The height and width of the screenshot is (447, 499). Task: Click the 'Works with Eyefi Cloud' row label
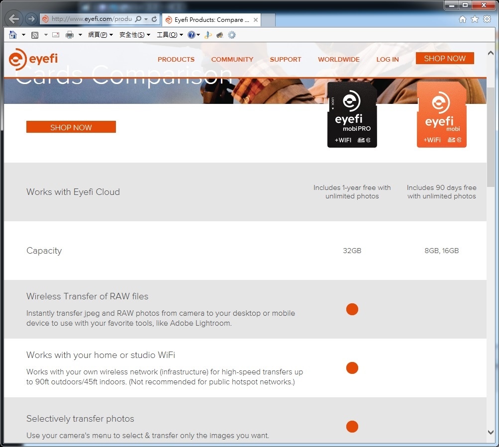(x=73, y=192)
